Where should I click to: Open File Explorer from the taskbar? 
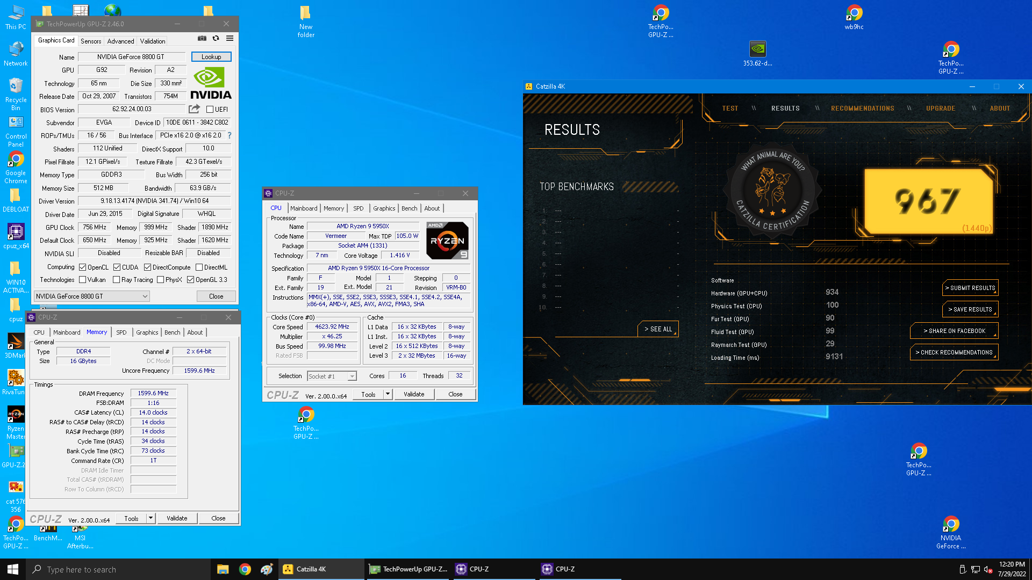click(223, 569)
